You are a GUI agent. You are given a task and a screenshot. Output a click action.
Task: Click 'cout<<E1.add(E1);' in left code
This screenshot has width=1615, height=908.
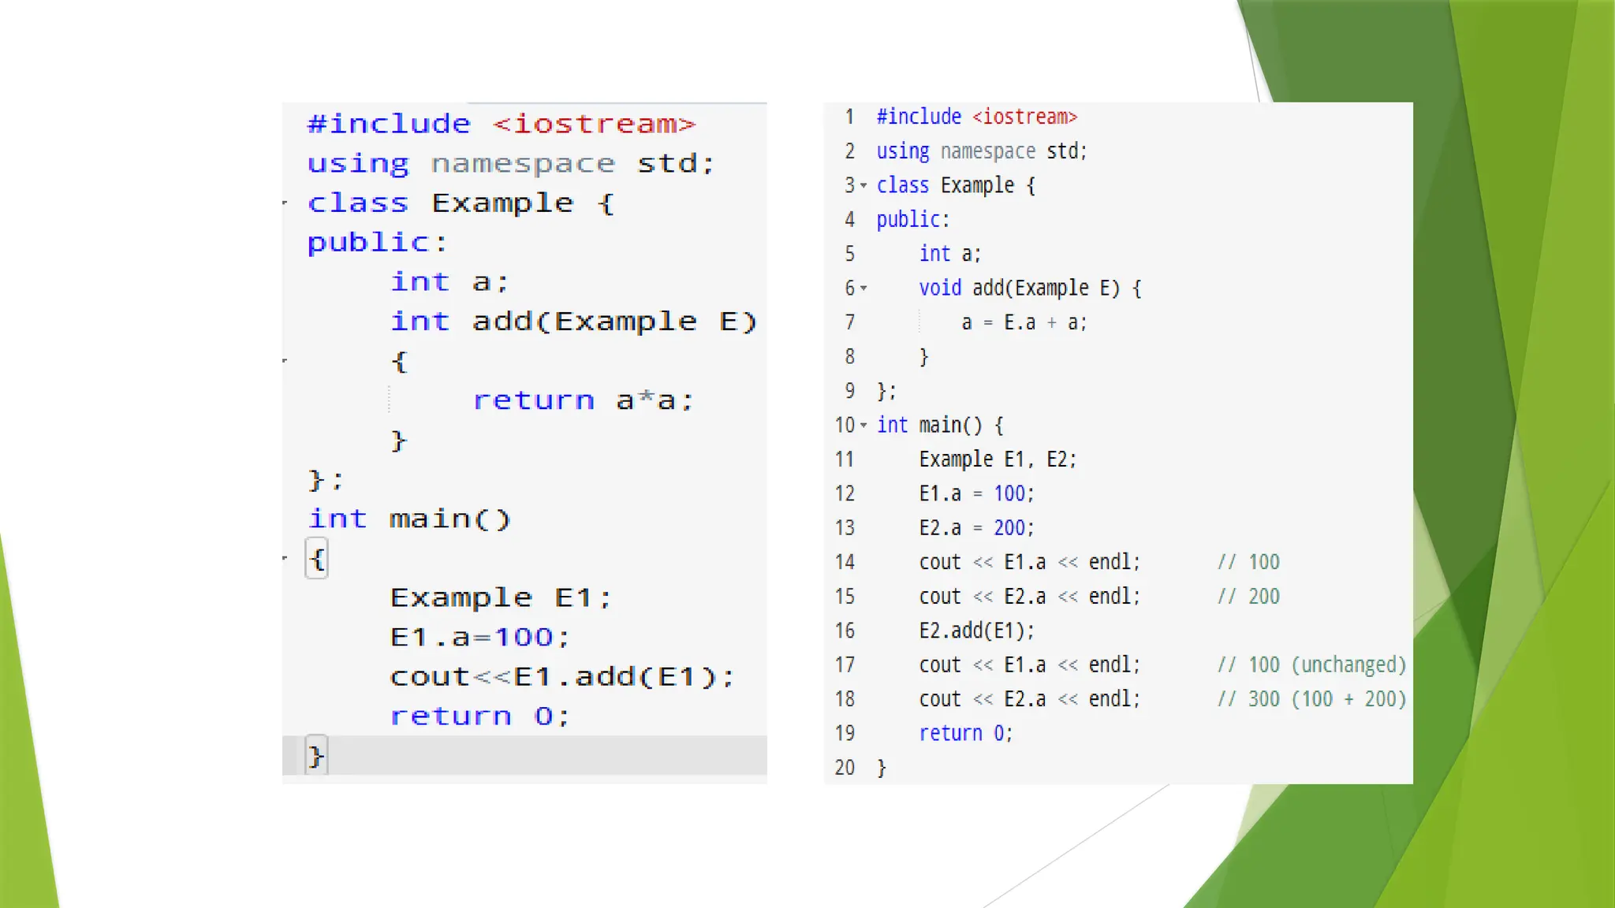562,677
